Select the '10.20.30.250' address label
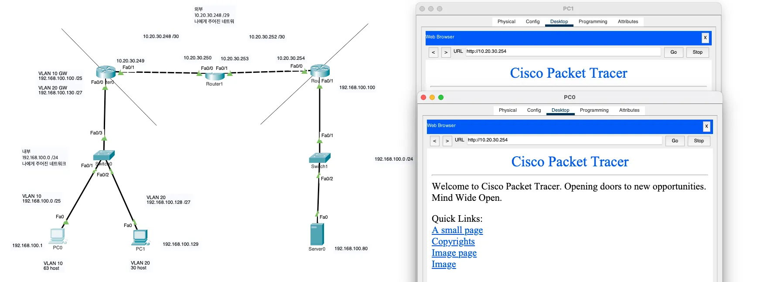Screen dimensions: 778x282 (x=198, y=58)
